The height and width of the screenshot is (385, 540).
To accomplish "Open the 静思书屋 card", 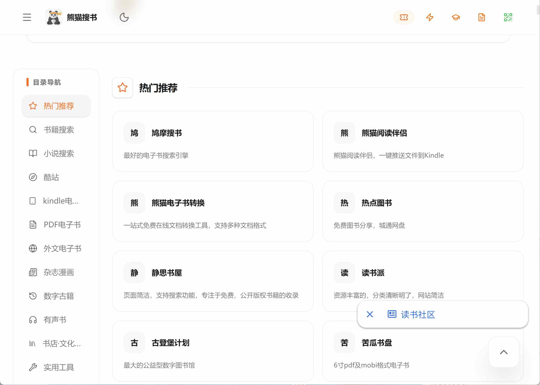I will click(x=213, y=281).
